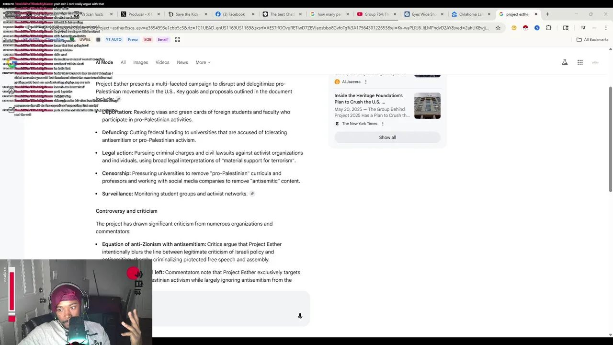Switch to the 'how many' Google tab
Viewport: 613px width, 345px height.
[329, 14]
